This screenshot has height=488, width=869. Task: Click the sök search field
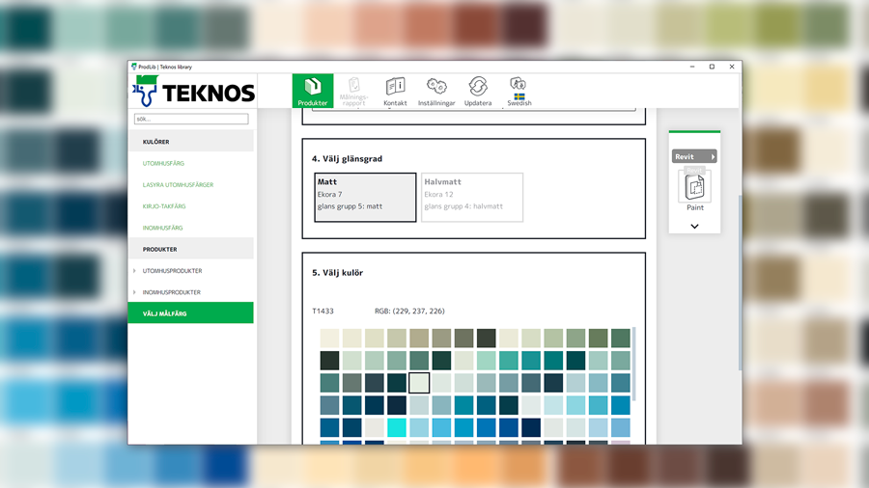(191, 119)
